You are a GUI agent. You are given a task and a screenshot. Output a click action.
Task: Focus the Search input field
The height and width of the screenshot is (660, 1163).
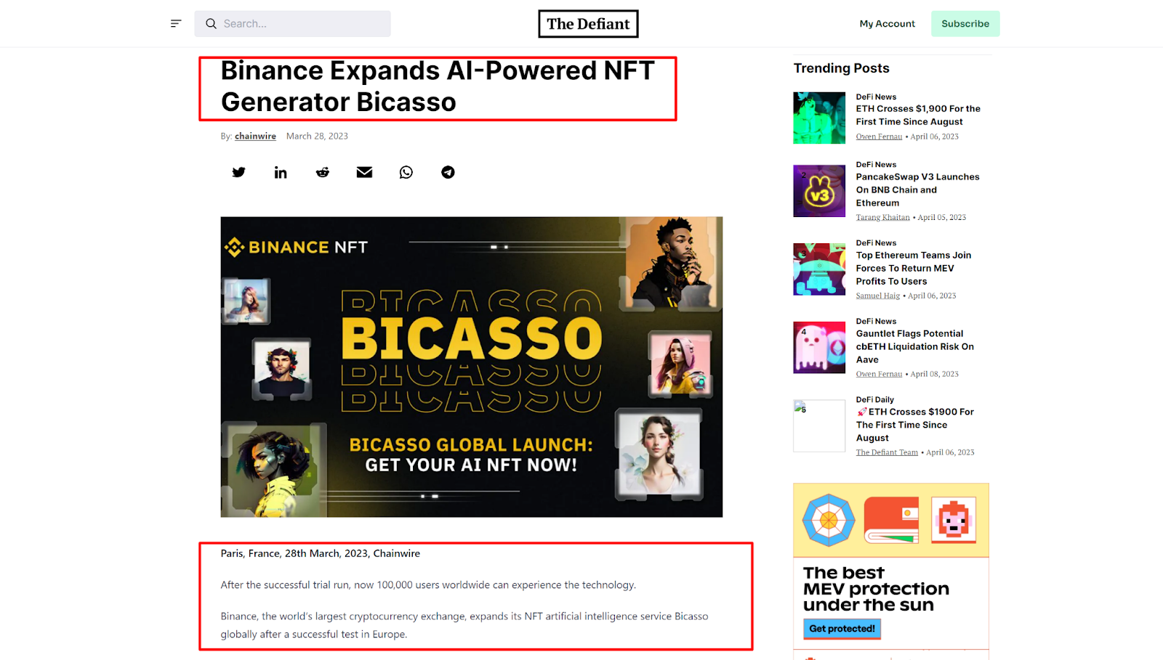tap(292, 24)
